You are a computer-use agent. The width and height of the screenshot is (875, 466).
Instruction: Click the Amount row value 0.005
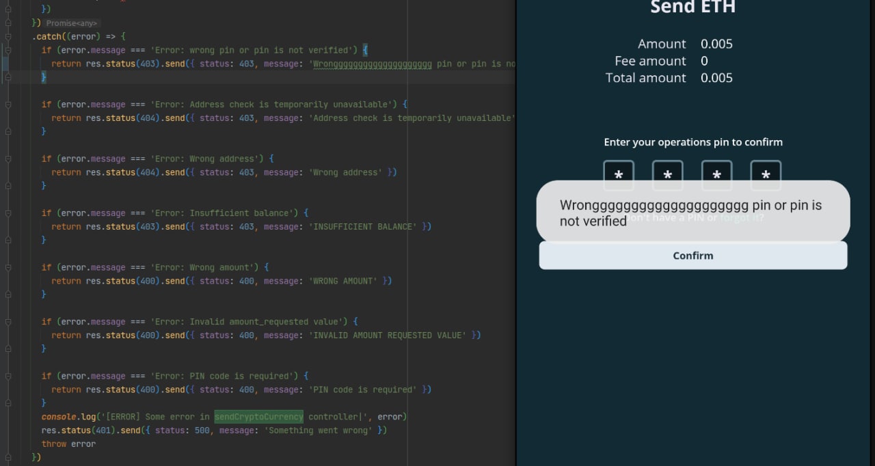click(x=716, y=44)
